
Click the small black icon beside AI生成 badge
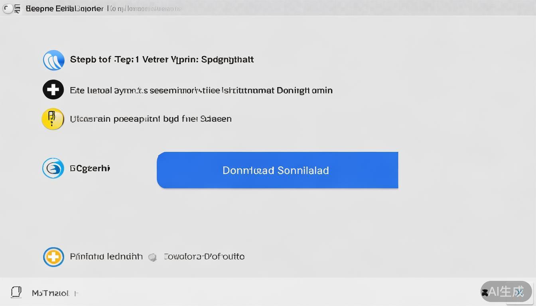coord(485,293)
